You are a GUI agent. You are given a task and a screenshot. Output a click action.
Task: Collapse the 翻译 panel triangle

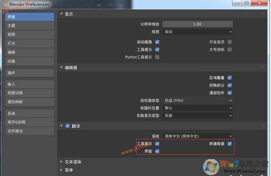61,126
